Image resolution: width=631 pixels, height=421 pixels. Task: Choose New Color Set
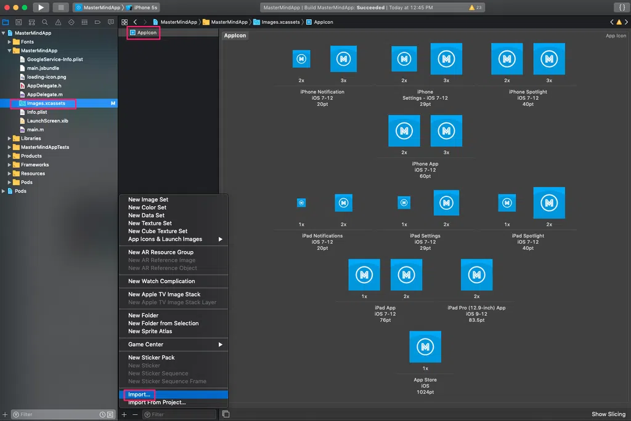coord(174,207)
